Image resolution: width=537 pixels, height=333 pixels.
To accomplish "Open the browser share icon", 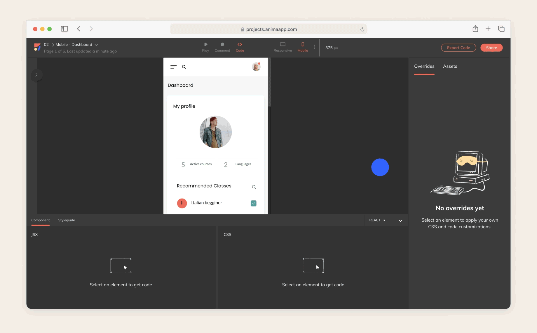I will coord(475,29).
